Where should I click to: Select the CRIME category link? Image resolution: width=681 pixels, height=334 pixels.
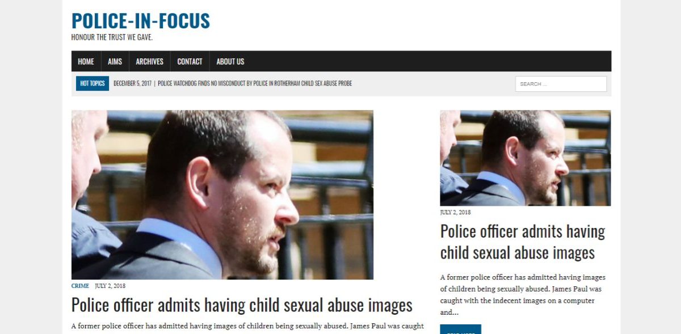coord(80,286)
